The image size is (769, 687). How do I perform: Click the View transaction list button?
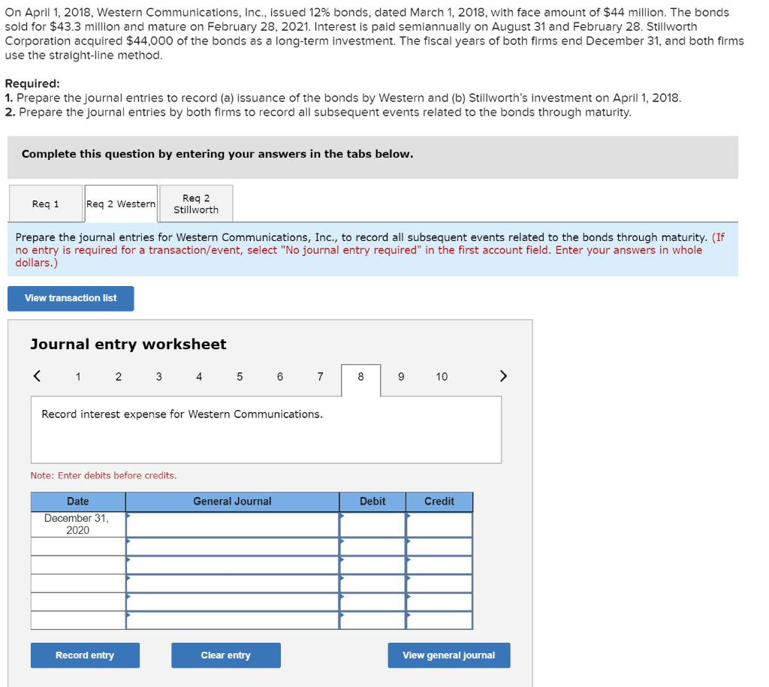pos(71,298)
